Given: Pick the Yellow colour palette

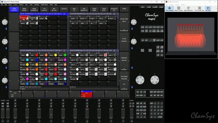Looking at the screenshot, I should click(x=52, y=55).
